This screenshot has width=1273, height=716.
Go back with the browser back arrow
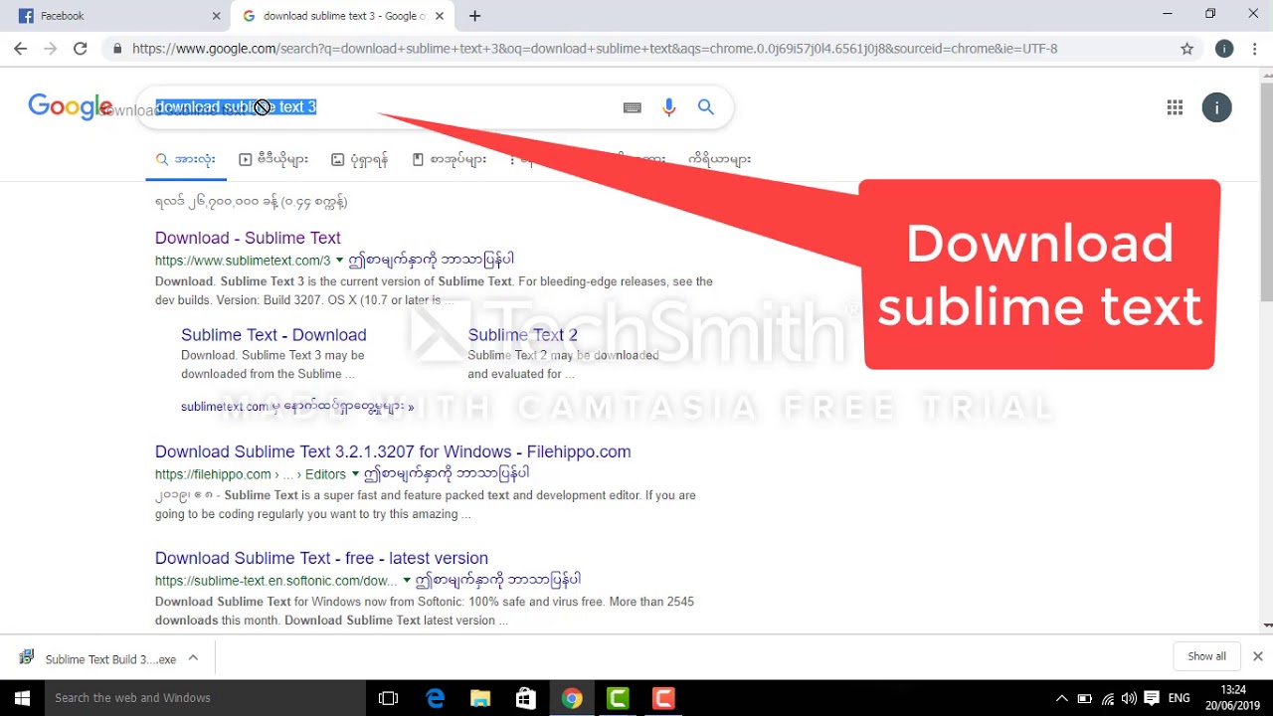21,48
